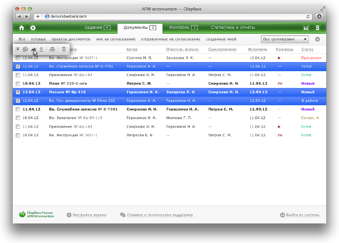The width and height of the screenshot is (339, 243).
Task: Click the copy documents icon in floating toolbar
Action: coord(25,49)
